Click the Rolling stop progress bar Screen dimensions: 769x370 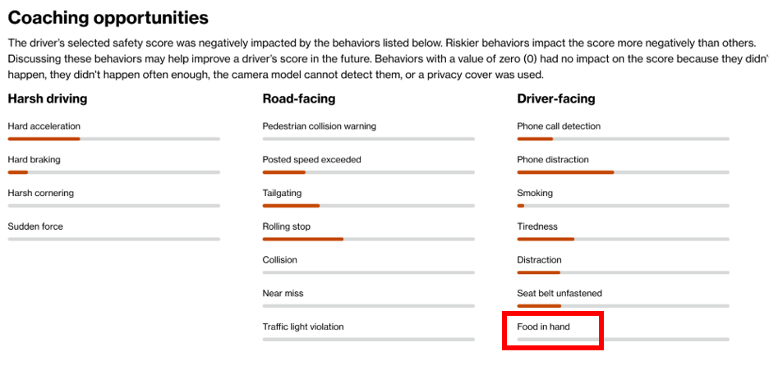[x=368, y=240]
